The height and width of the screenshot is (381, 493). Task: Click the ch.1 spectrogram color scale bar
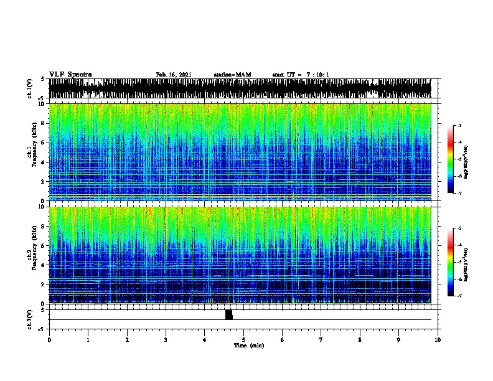click(x=450, y=159)
